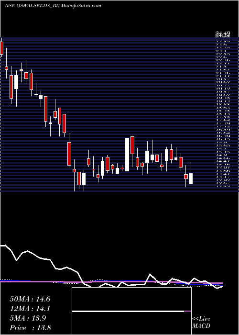Click the first red candlestick at top left
239x335 pixels.
point(2,47)
